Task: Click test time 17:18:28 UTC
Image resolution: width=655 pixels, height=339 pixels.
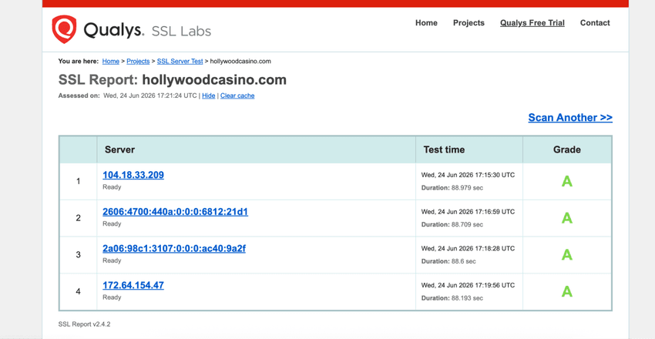Action: [x=468, y=248]
